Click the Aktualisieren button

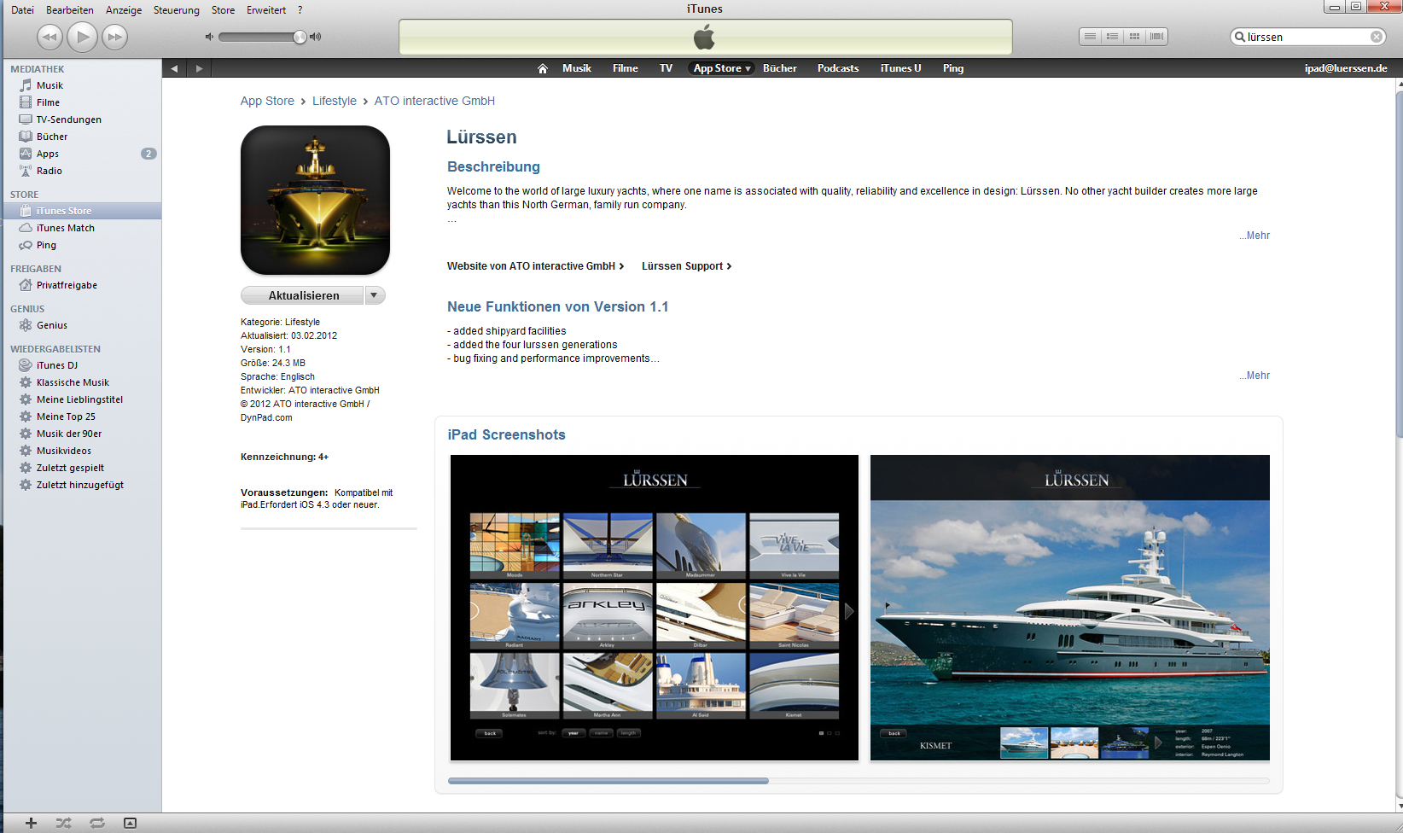tap(304, 295)
